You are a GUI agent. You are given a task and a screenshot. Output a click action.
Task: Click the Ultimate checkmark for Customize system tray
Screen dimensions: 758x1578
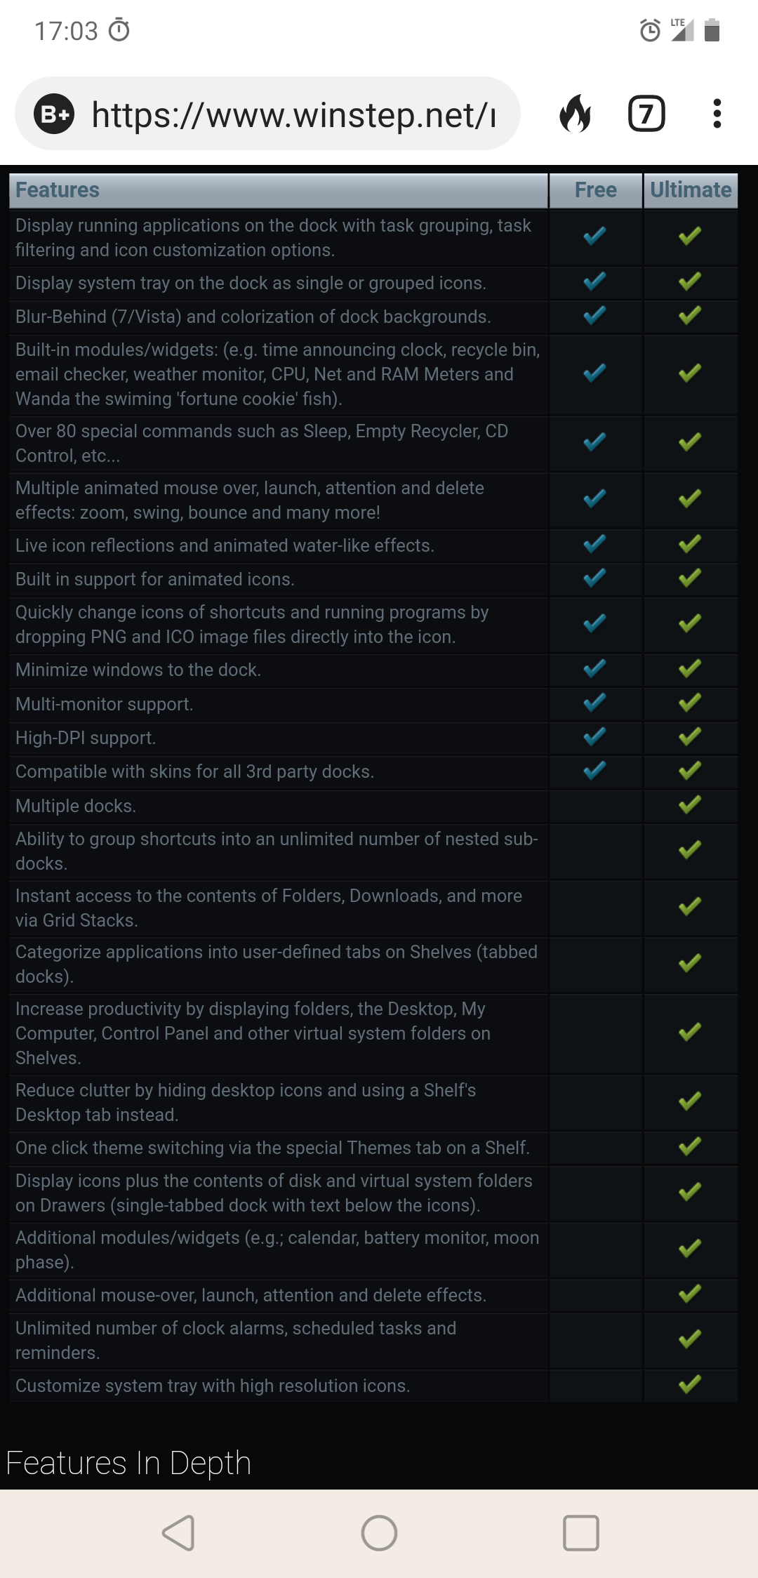coord(690,1384)
